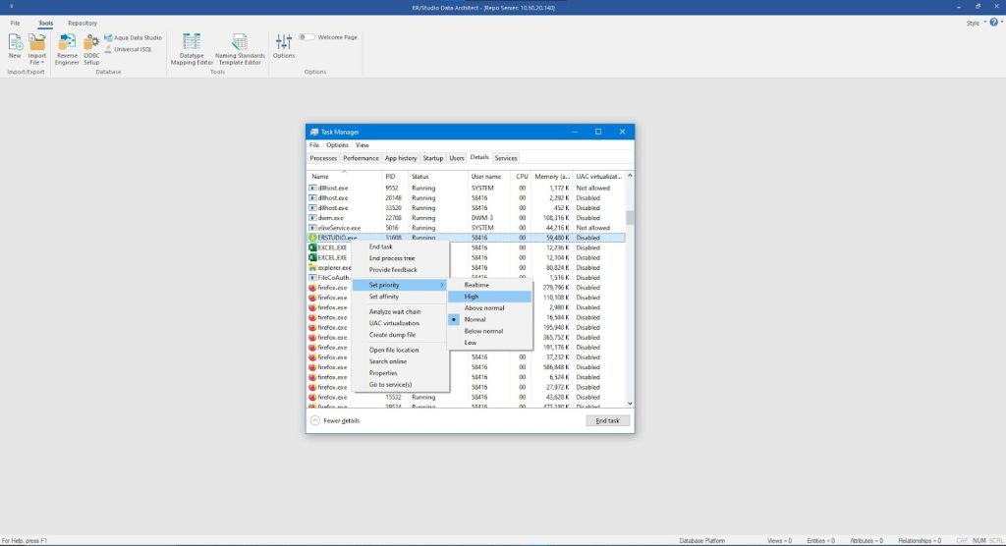Open Universal ISQL
This screenshot has width=1006, height=546.
[129, 49]
